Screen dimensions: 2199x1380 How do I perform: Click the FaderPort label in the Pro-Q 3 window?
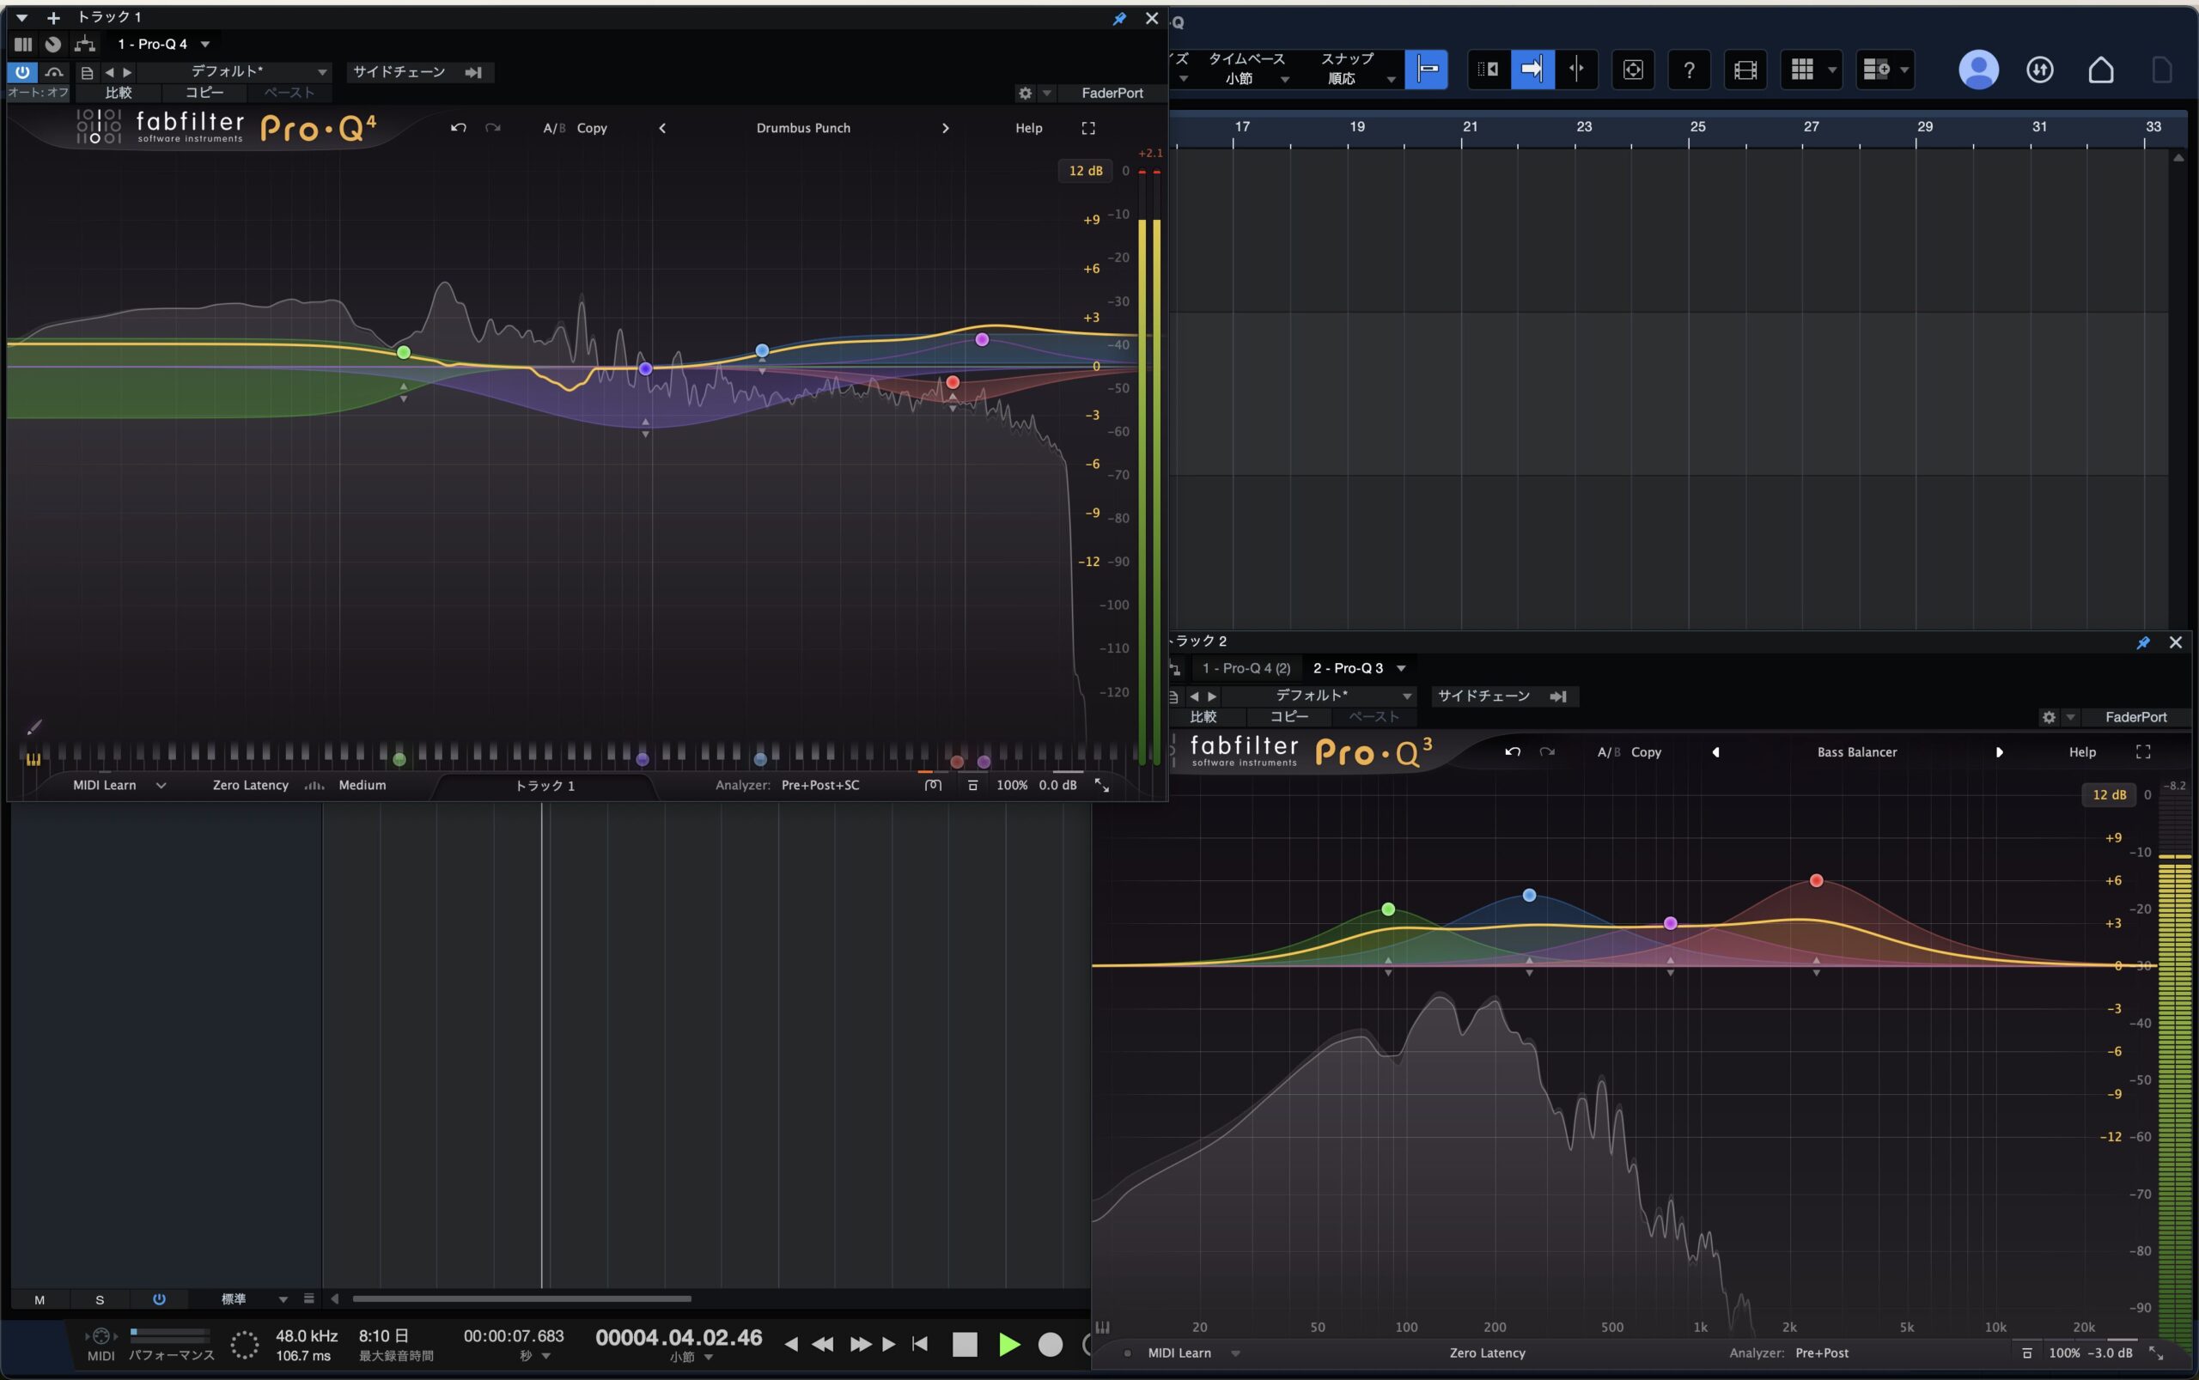click(x=2135, y=717)
